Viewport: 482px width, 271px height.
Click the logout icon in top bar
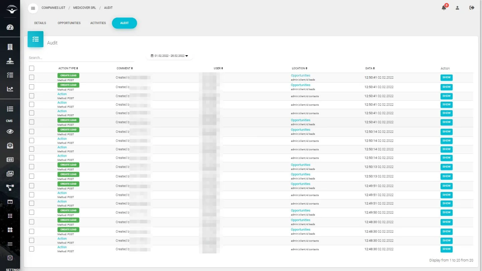coord(472,8)
